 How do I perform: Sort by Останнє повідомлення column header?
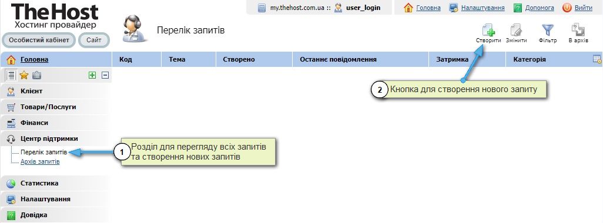[361, 59]
